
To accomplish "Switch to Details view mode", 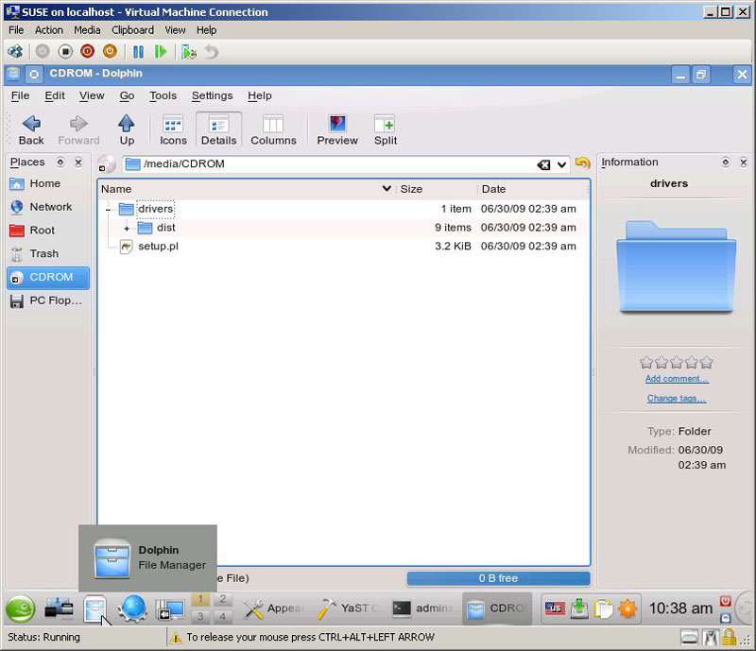I will [219, 130].
